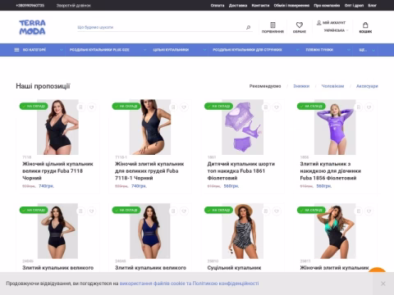Image resolution: width=394 pixels, height=295 pixels.
Task: Add Fuba 1856 girl swimsuit to compare
Action: point(359,107)
